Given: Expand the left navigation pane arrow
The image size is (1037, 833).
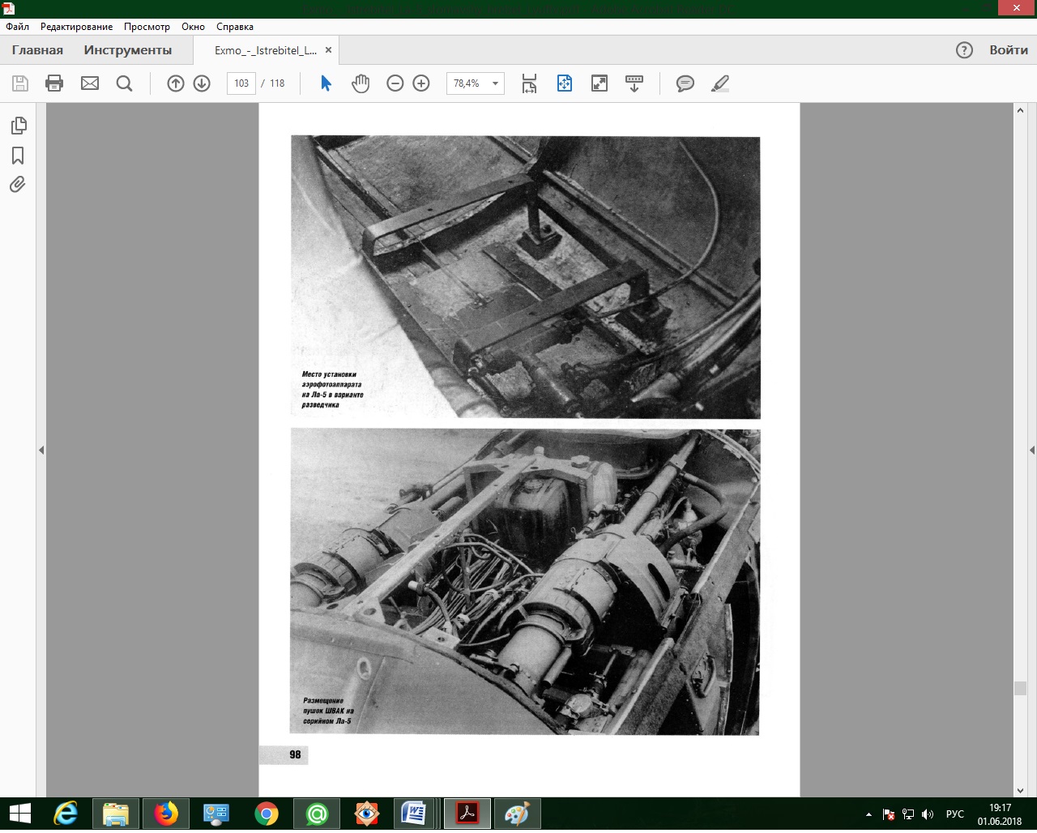Looking at the screenshot, I should [x=41, y=450].
